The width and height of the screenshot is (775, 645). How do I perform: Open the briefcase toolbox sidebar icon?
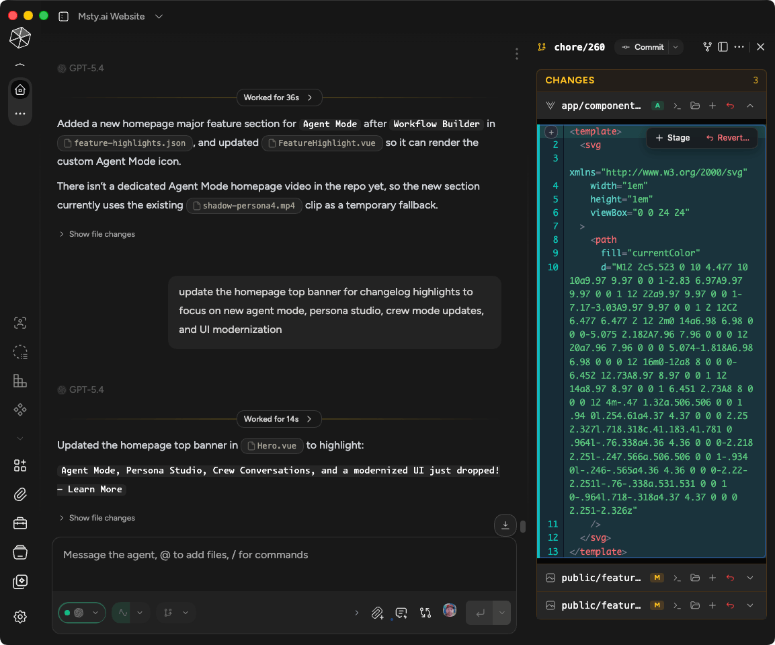coord(20,523)
